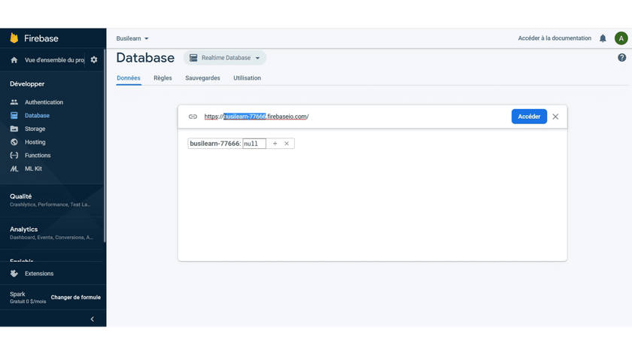Remove busilearn-77666 node with x icon
This screenshot has width=632, height=355.
coord(287,144)
